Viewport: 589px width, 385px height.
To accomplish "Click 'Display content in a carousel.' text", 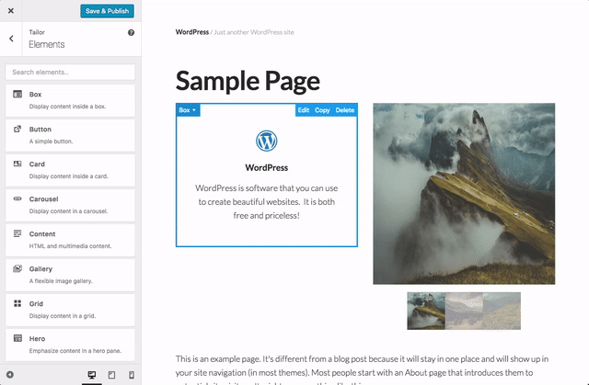I will pyautogui.click(x=68, y=211).
